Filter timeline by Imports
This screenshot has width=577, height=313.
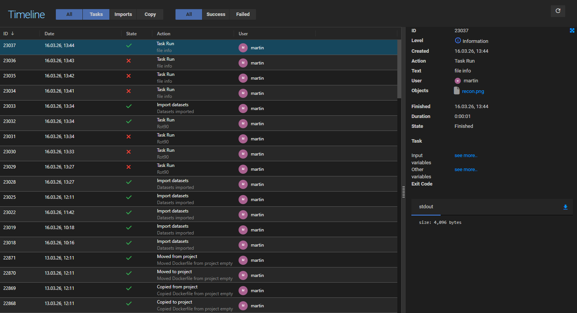[x=123, y=14]
